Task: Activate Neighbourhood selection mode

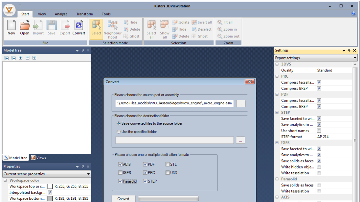Action: tap(113, 30)
